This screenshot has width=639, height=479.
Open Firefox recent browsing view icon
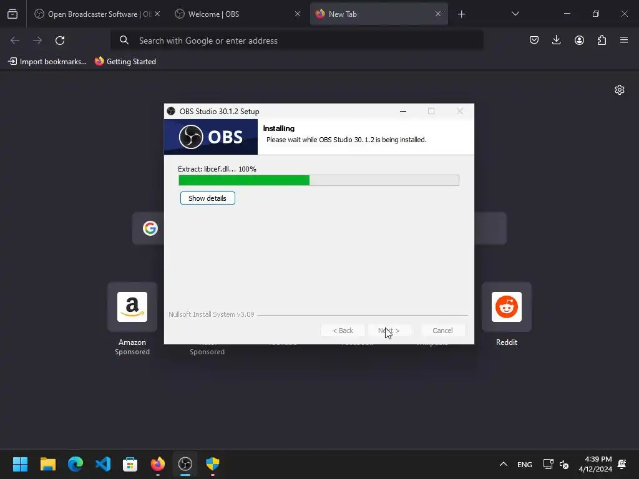point(12,14)
